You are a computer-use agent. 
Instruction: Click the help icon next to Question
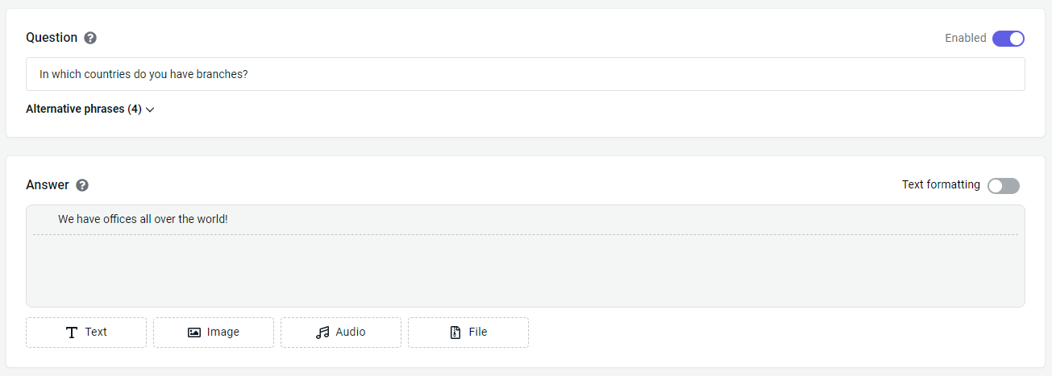pyautogui.click(x=90, y=38)
